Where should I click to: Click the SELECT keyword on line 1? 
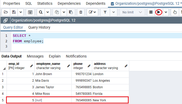point(19,36)
